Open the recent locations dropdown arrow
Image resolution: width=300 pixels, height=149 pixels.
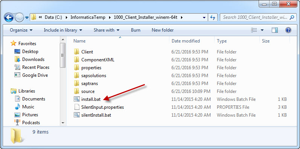tap(27, 18)
